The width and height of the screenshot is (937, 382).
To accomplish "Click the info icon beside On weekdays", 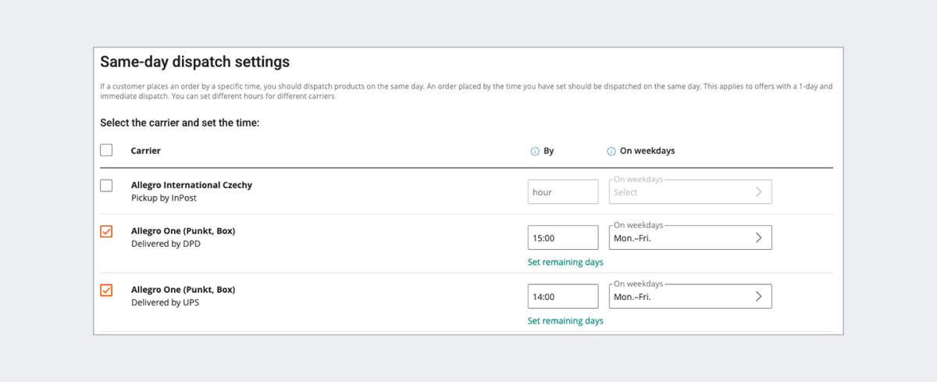I will 611,152.
